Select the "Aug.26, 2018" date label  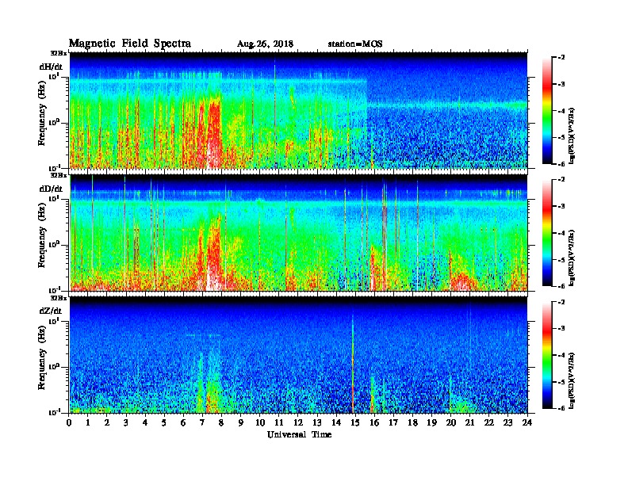coord(265,44)
